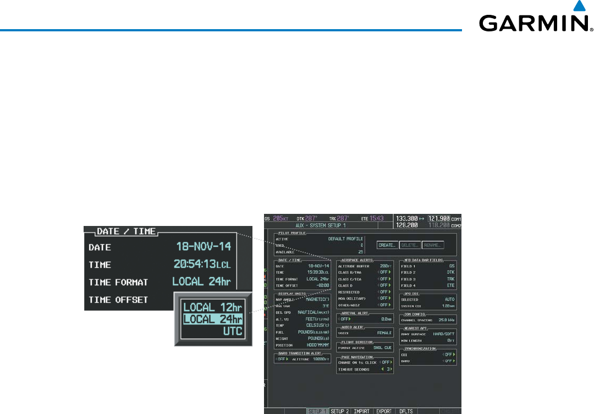
Task: Open WEIGHT POUNDS(LB) units option
Action: [x=318, y=339]
